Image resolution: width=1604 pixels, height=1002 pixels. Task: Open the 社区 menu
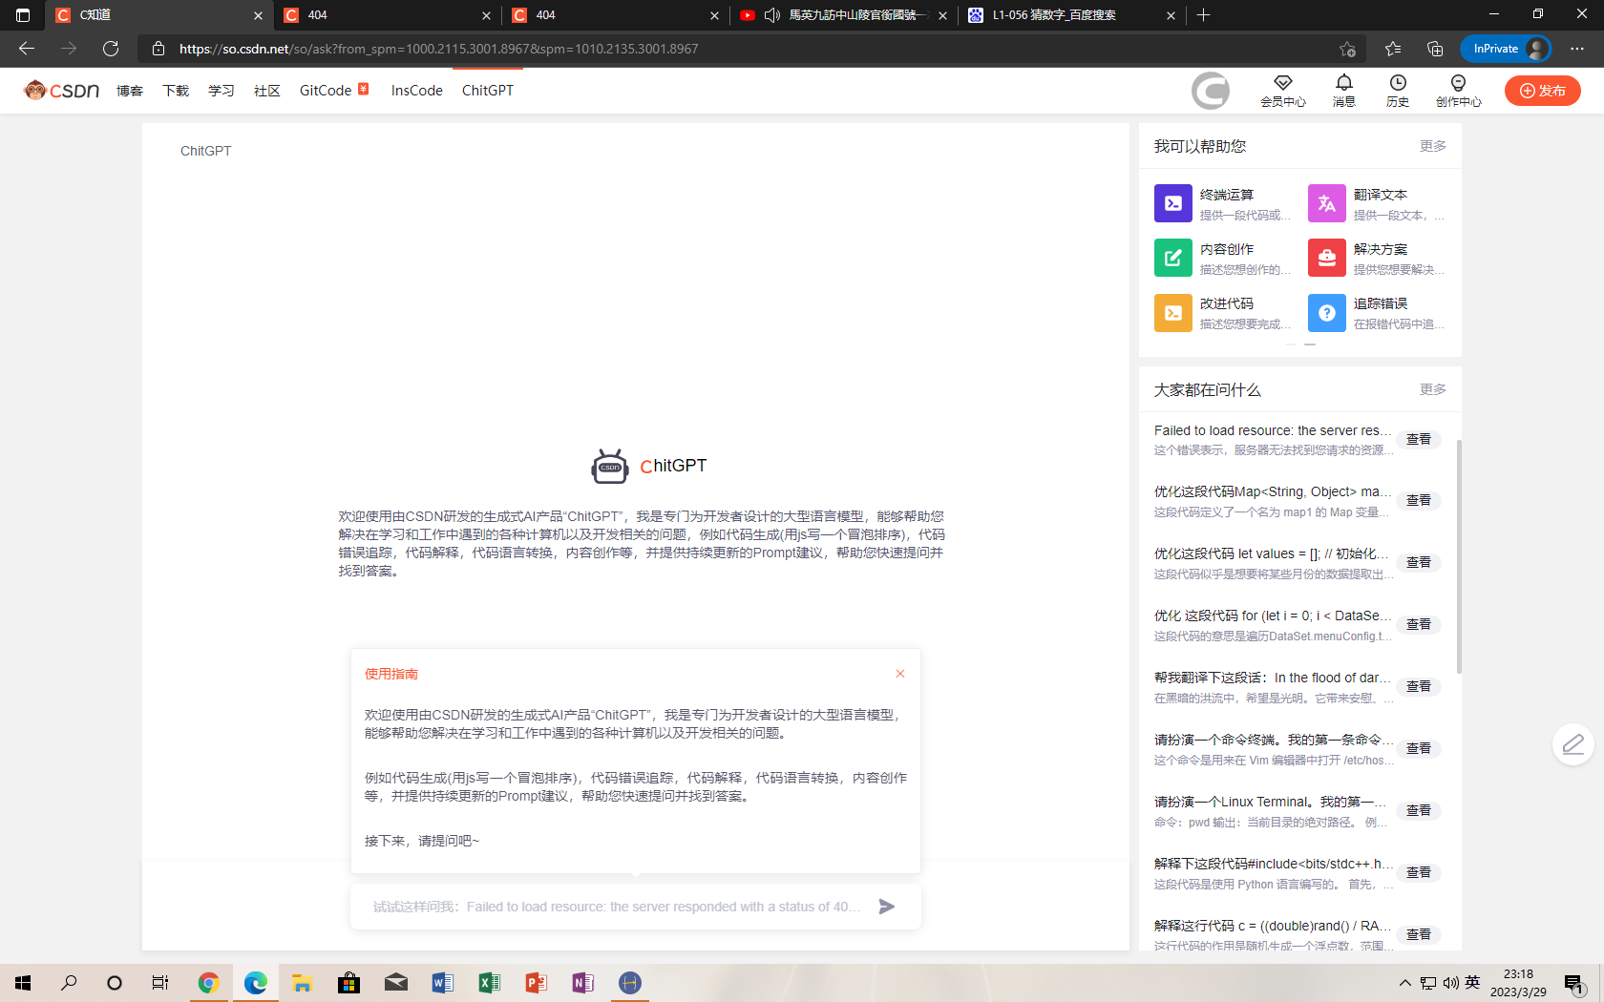click(x=267, y=91)
